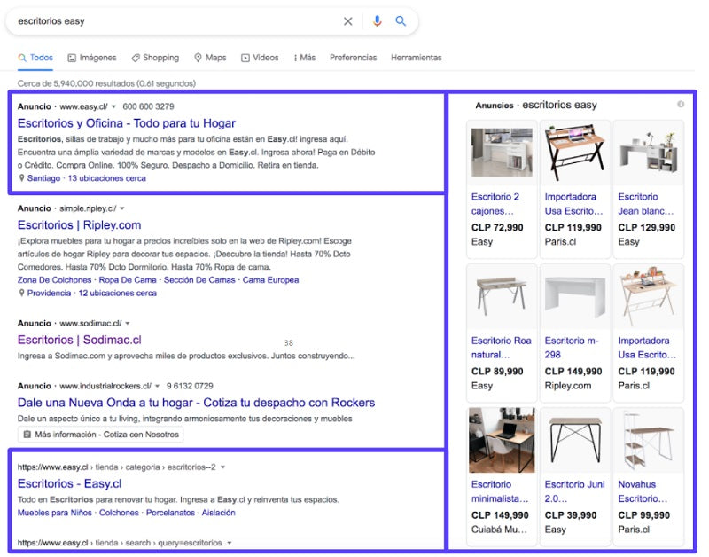The image size is (709, 557).
Task: Open the Escritorio minimalista product title
Action: coord(500,492)
